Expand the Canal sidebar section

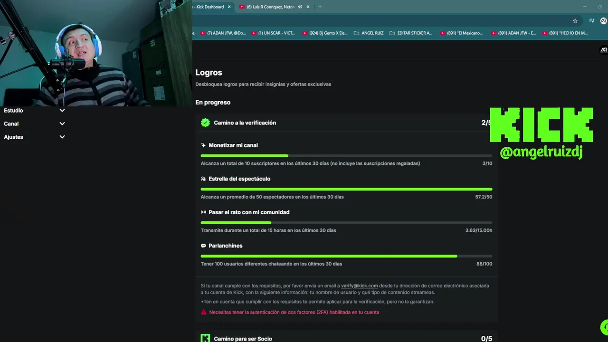coord(34,123)
